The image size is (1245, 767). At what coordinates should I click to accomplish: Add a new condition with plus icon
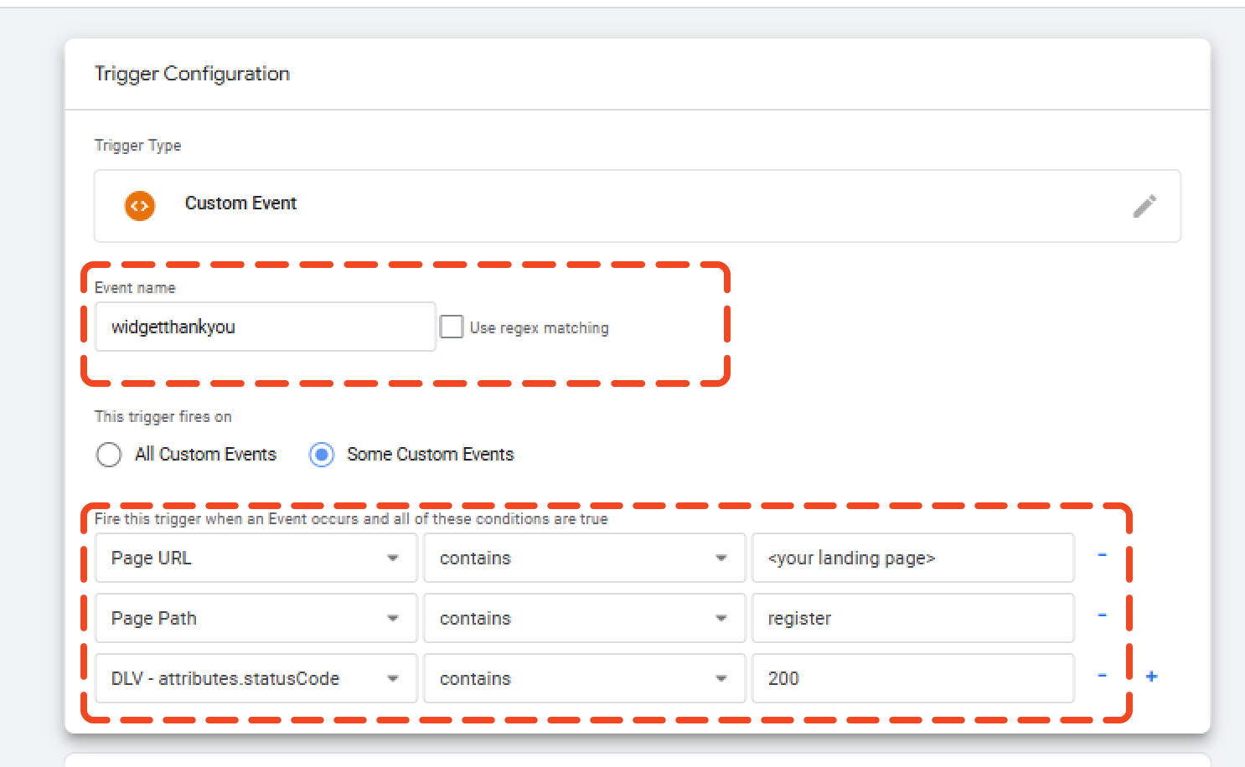click(1152, 677)
